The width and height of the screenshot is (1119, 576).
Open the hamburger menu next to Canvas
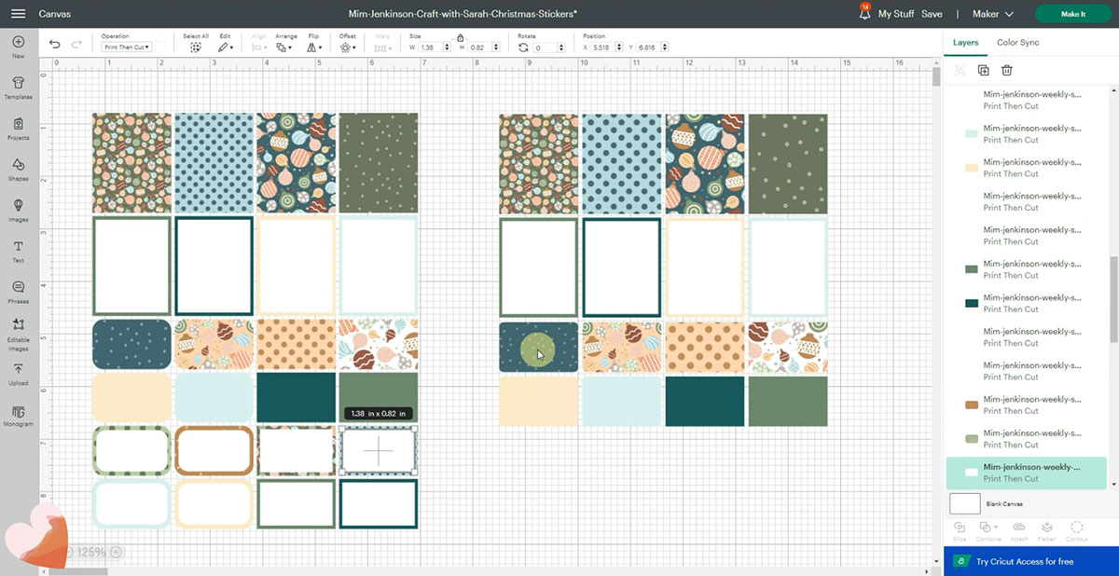(18, 14)
